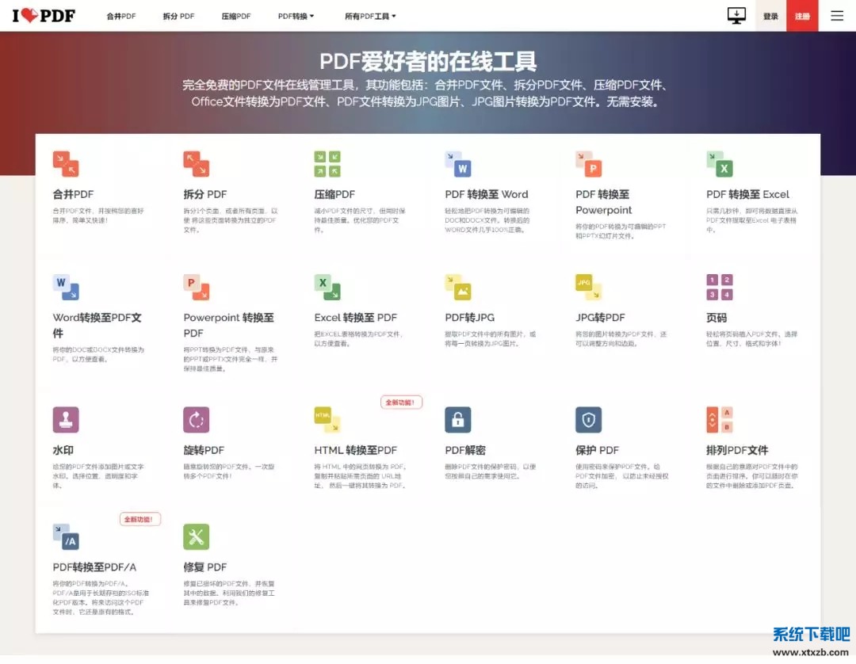Click the red 注册 sign-up button

pyautogui.click(x=802, y=16)
